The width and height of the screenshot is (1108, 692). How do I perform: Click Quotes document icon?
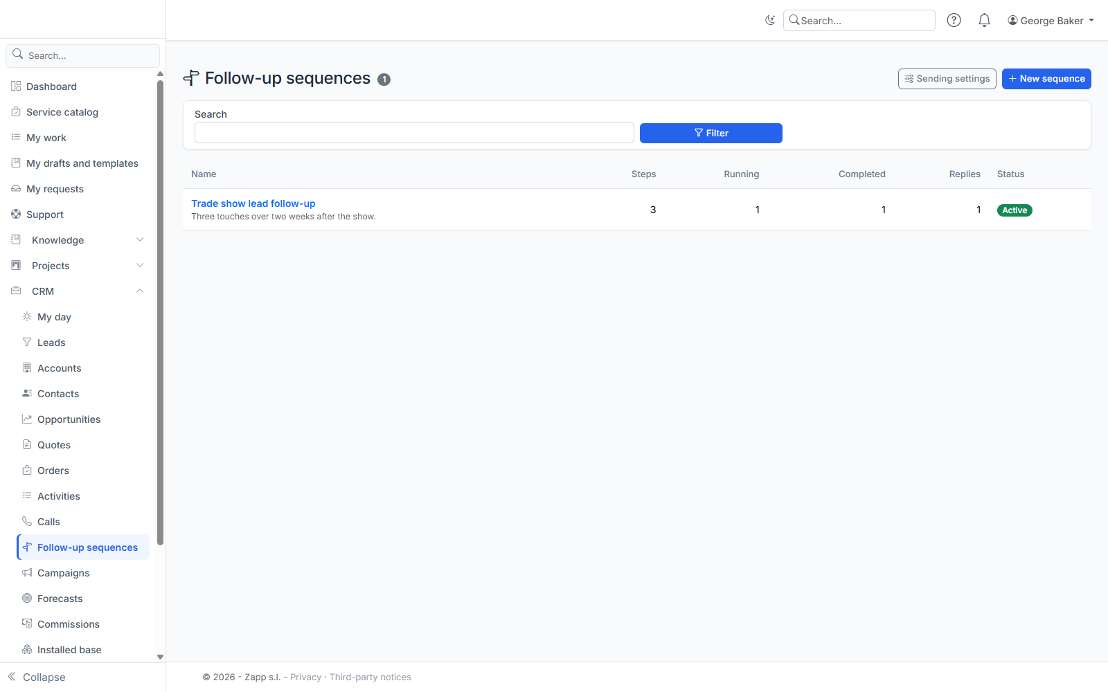[27, 444]
